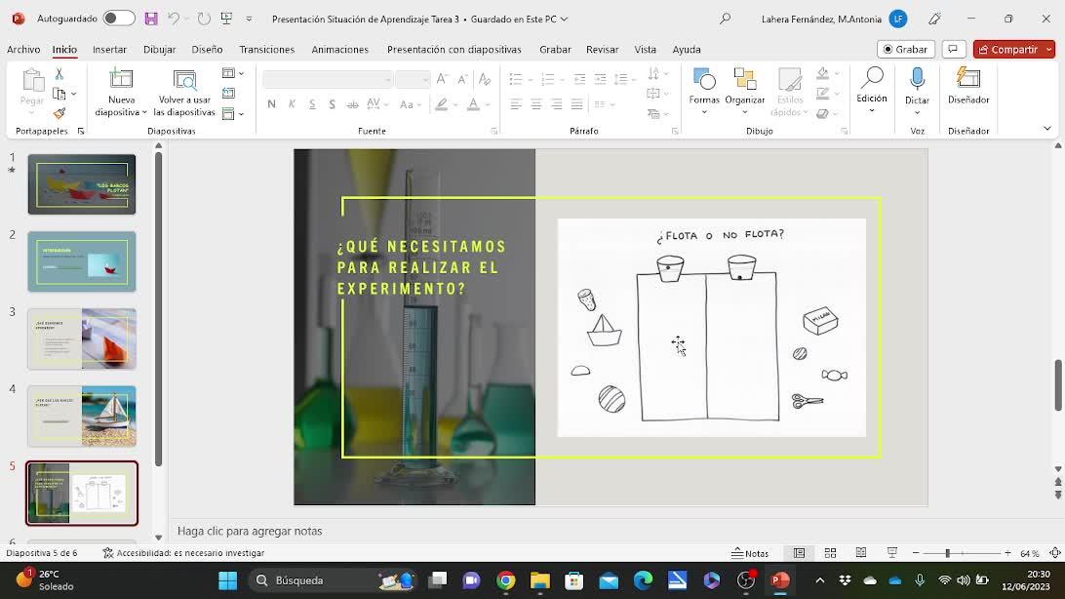Image resolution: width=1065 pixels, height=599 pixels.
Task: Toggle the Notas pane button
Action: pos(750,553)
